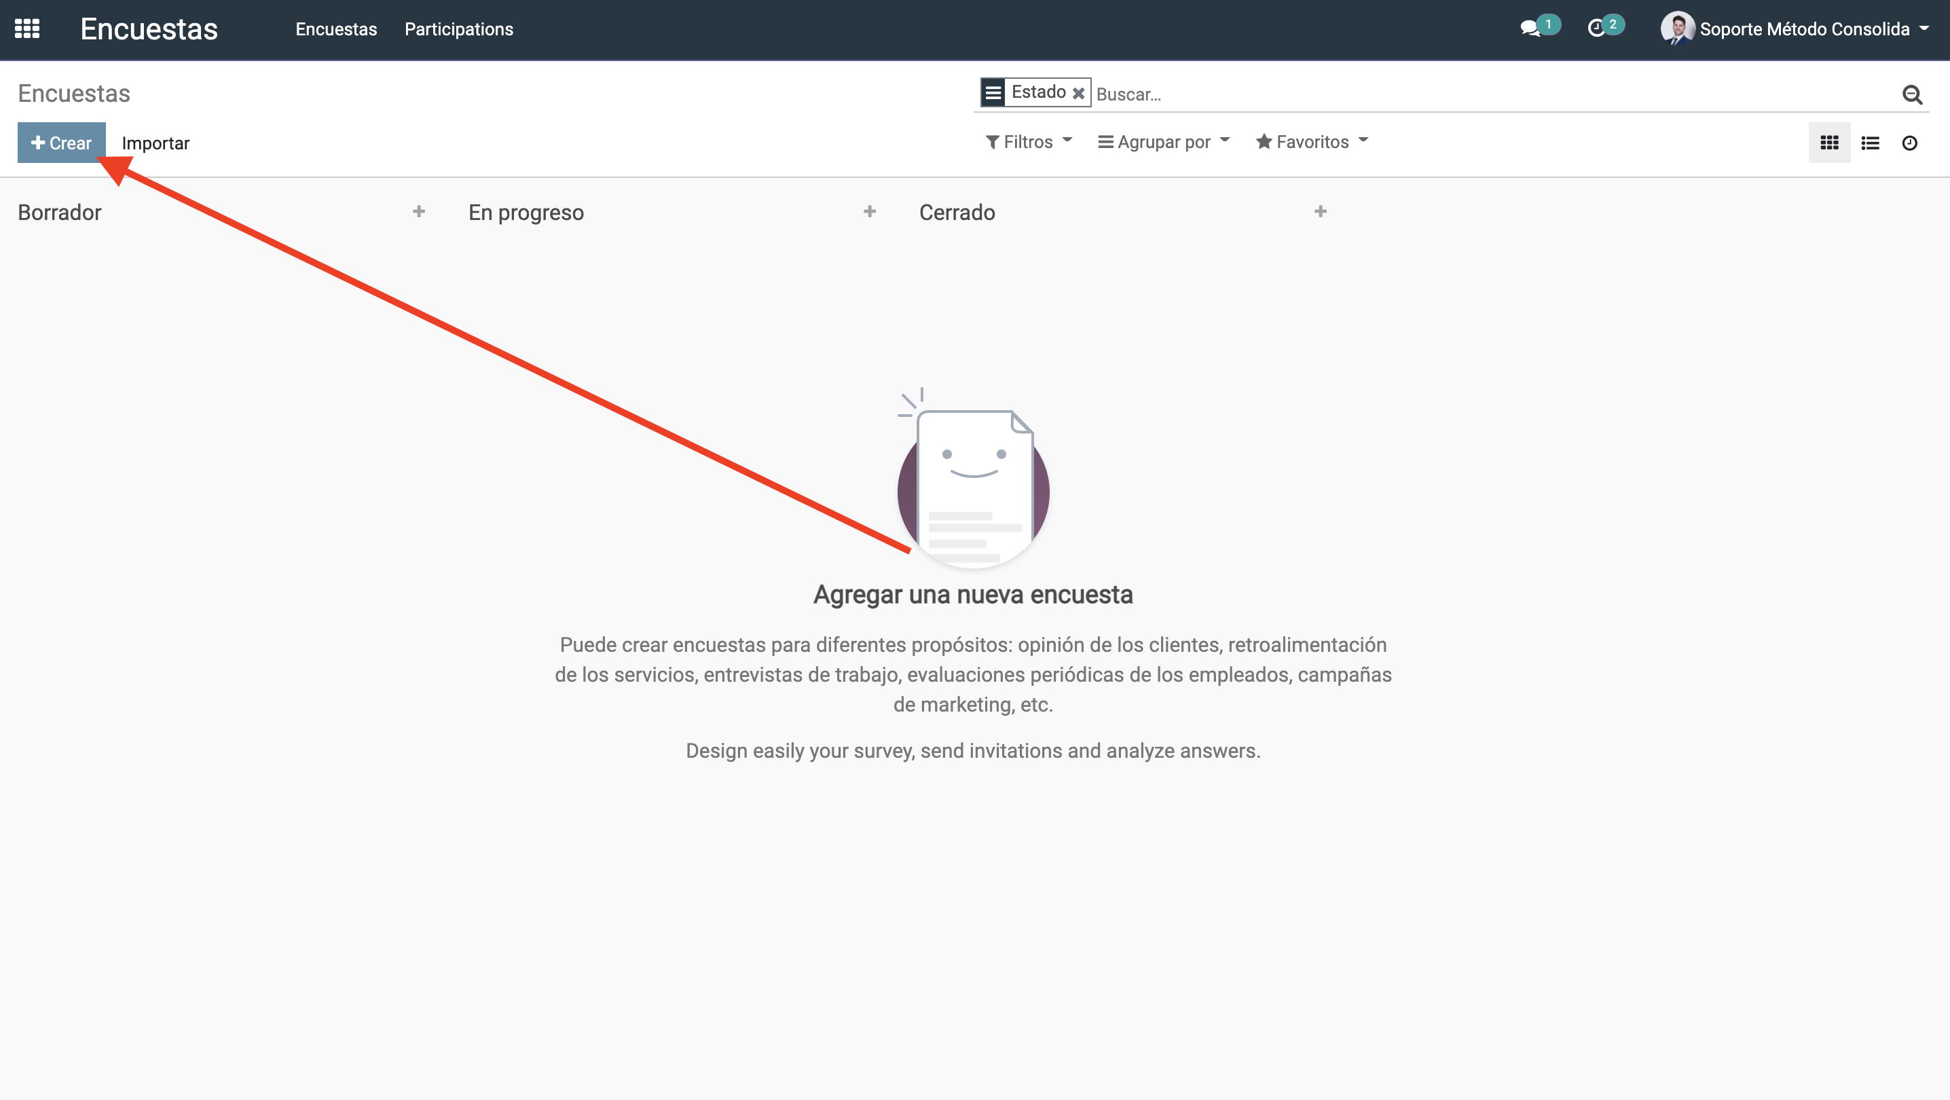Image resolution: width=1950 pixels, height=1100 pixels.
Task: Remove the Estado filter facet
Action: (x=1079, y=92)
